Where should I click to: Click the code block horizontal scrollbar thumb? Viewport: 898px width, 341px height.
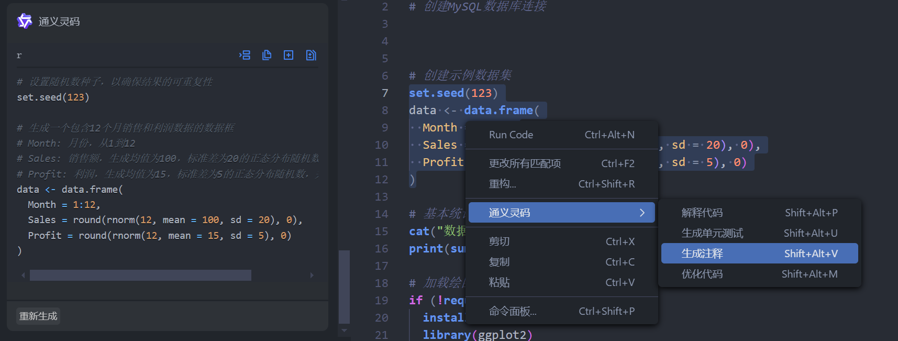[140, 276]
